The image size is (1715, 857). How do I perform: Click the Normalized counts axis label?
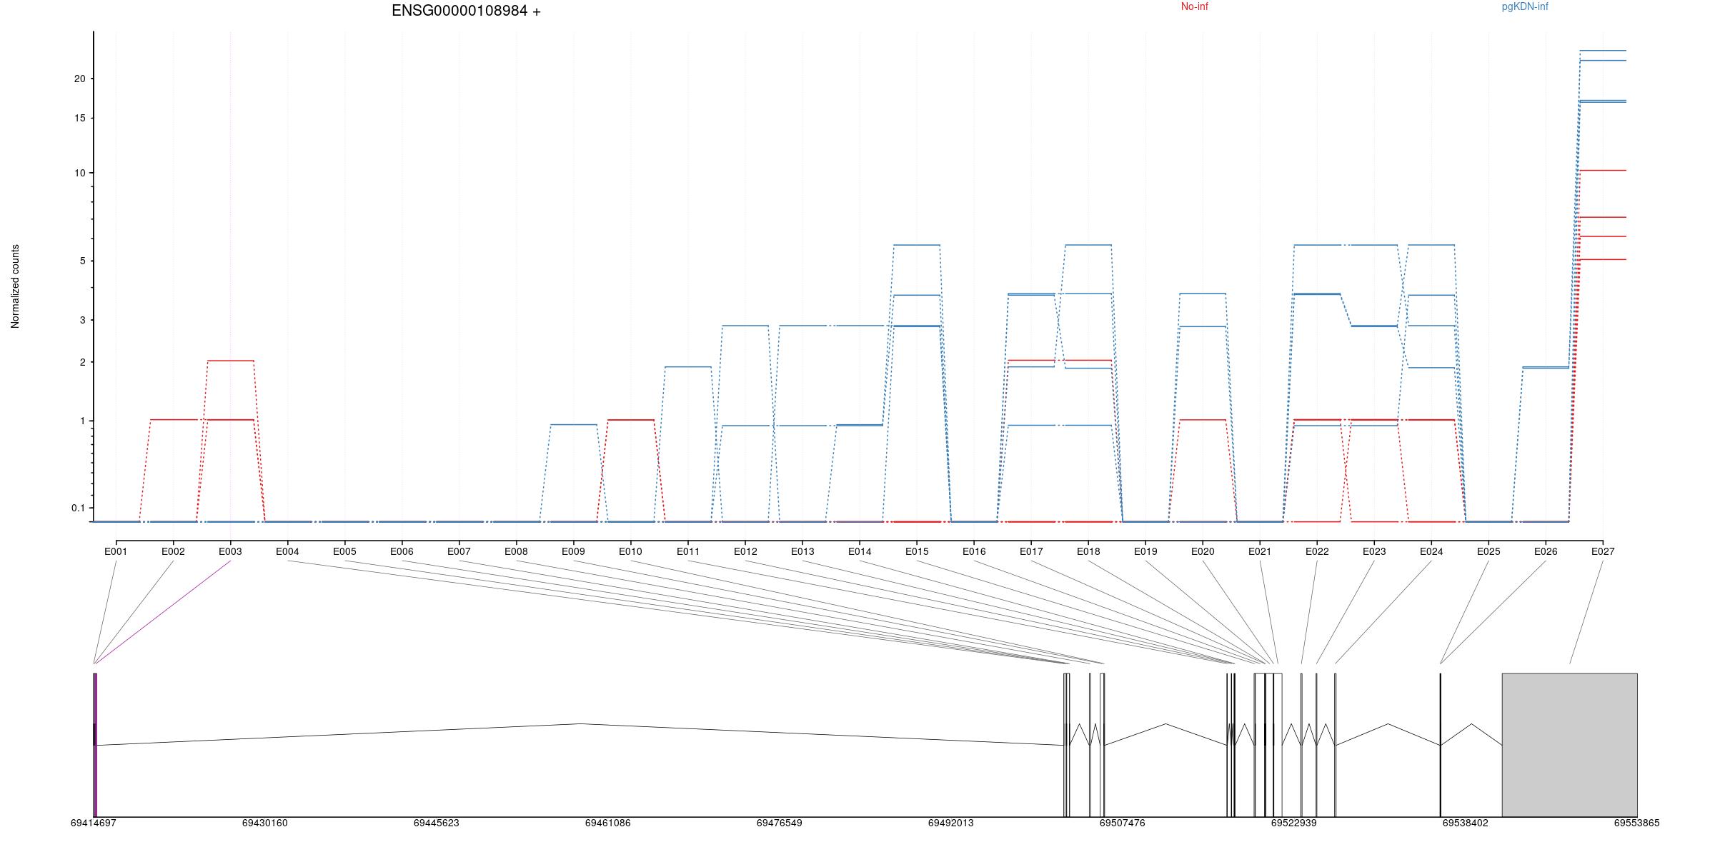15,286
